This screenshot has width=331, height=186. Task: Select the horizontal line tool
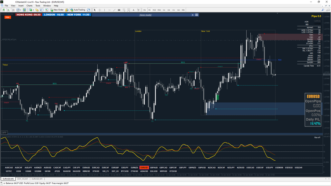point(109,10)
